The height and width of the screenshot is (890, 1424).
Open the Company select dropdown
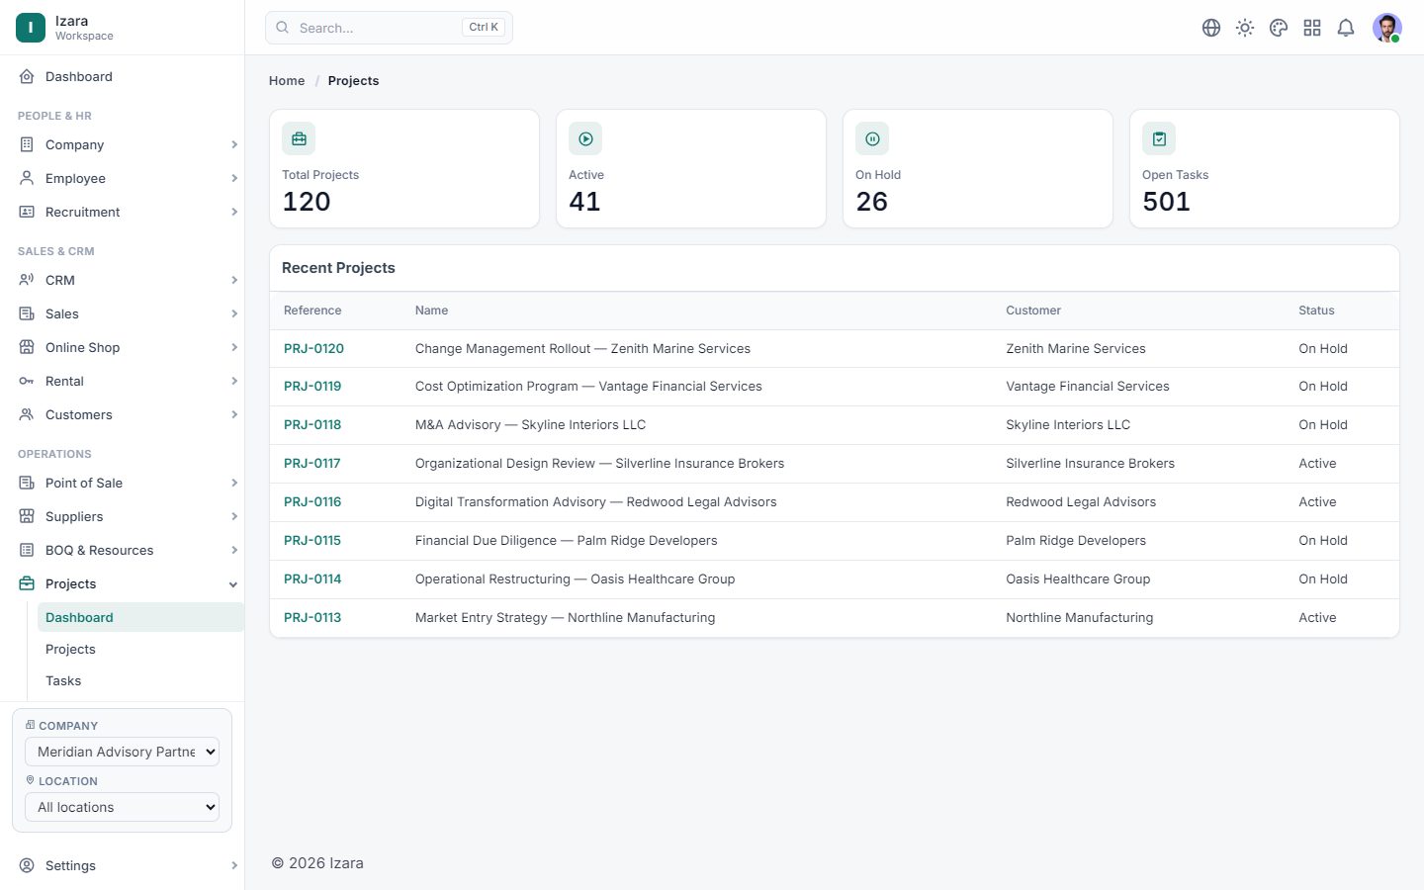point(122,752)
